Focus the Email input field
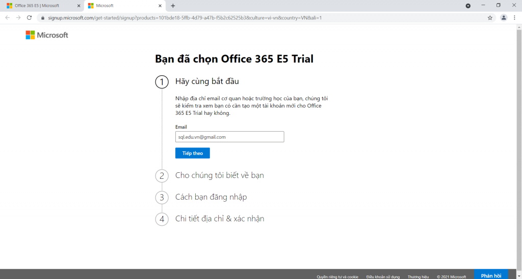Viewport: 522px width, 279px height. [230, 137]
